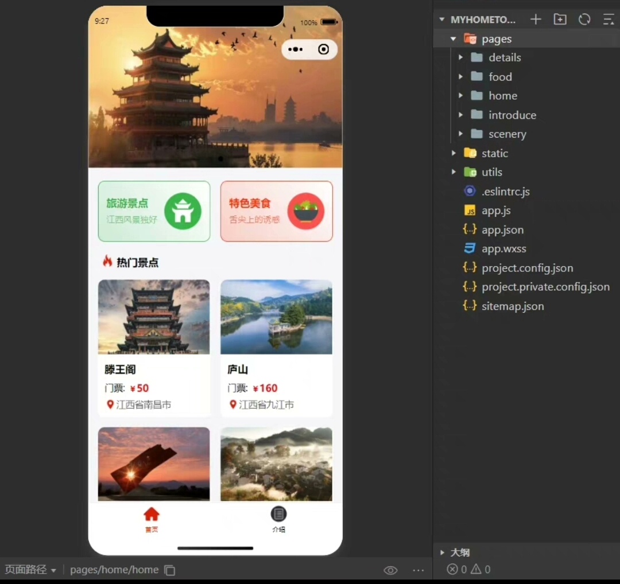
Task: Open the 旅游景点 card
Action: coord(154,211)
